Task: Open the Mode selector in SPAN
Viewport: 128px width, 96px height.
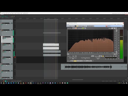Action: point(113,28)
